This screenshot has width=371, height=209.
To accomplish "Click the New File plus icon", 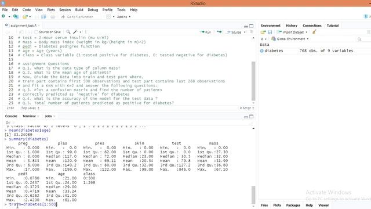I will point(3,16).
